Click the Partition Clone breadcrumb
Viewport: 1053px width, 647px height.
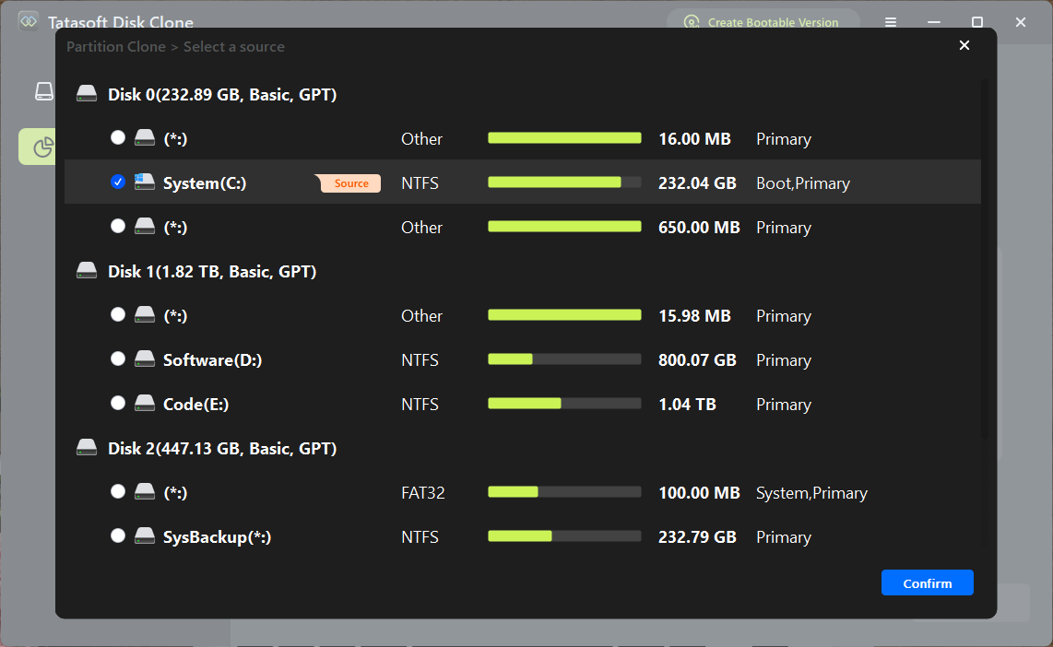(x=116, y=46)
